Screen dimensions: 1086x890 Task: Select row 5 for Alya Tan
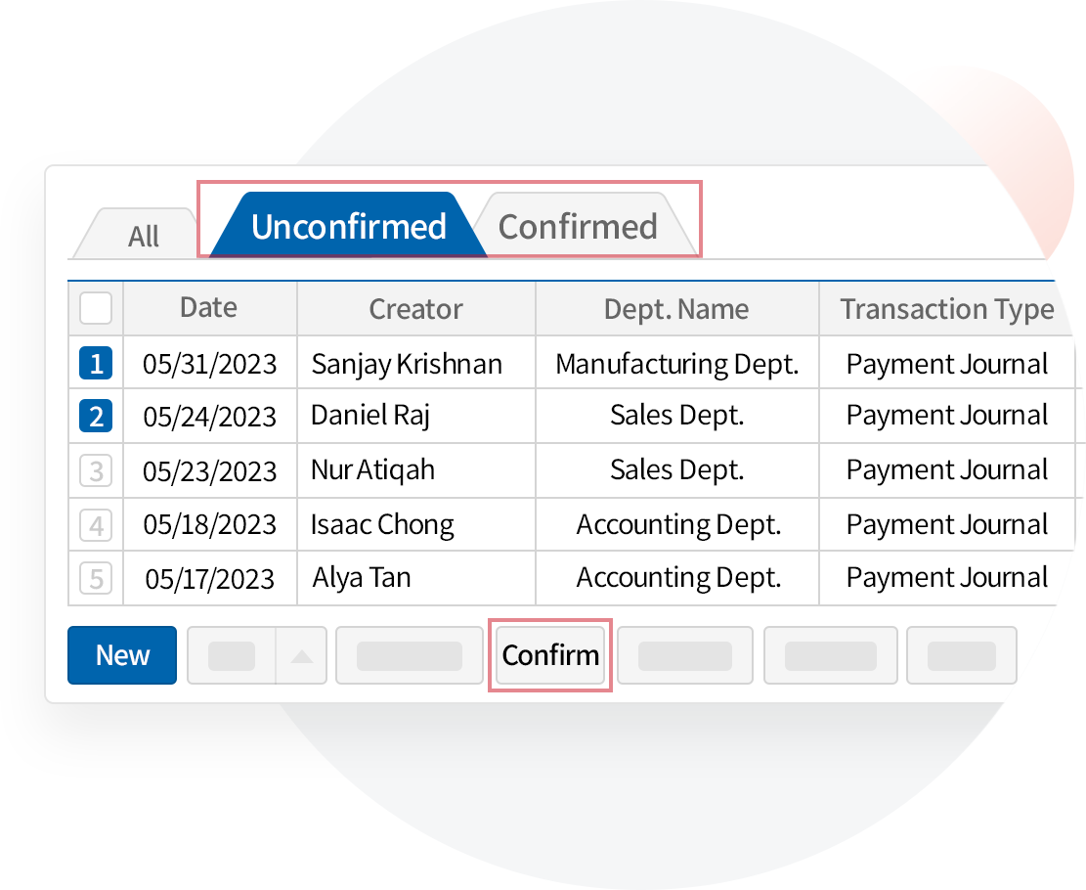point(95,577)
